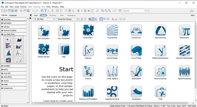Open the File menu
The width and height of the screenshot is (197, 107).
click(2, 7)
